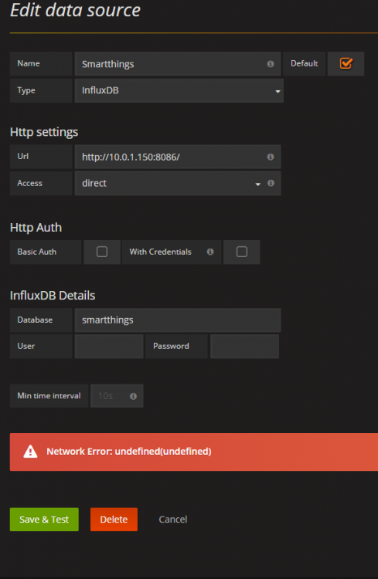
Task: Click the empty User input field
Action: (x=109, y=347)
